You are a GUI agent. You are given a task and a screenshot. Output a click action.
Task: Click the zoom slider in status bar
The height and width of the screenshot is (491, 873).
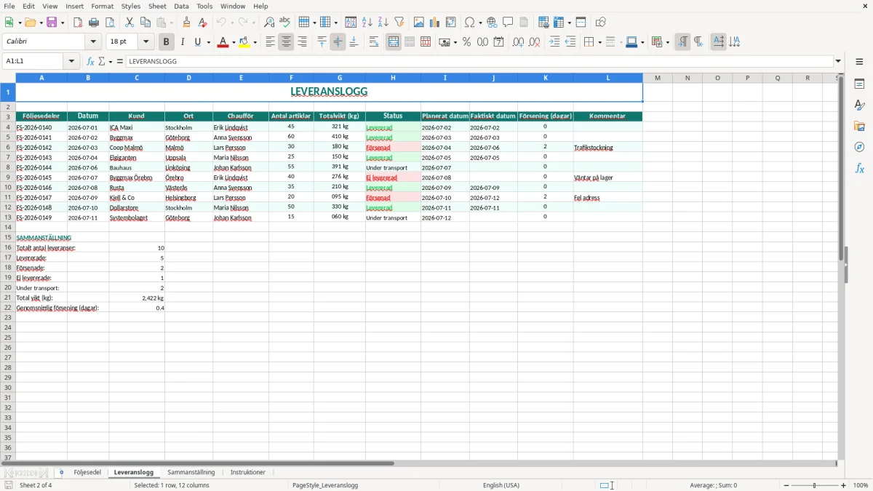click(815, 485)
